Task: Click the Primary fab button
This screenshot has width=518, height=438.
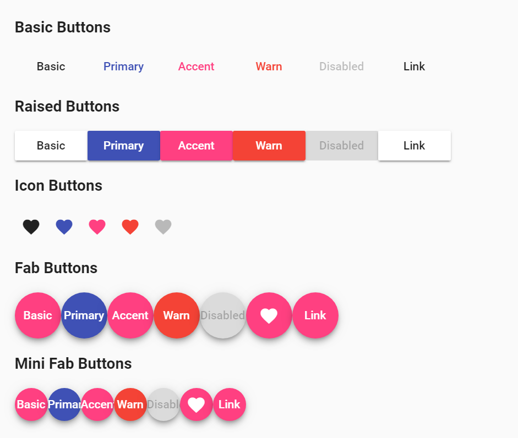Action: 84,315
